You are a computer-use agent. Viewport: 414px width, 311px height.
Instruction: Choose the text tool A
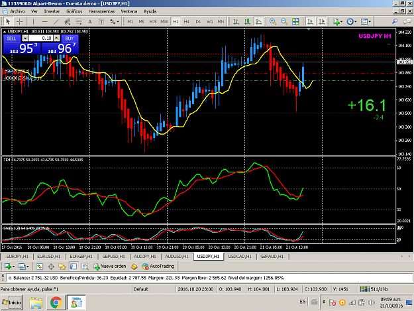coord(90,21)
